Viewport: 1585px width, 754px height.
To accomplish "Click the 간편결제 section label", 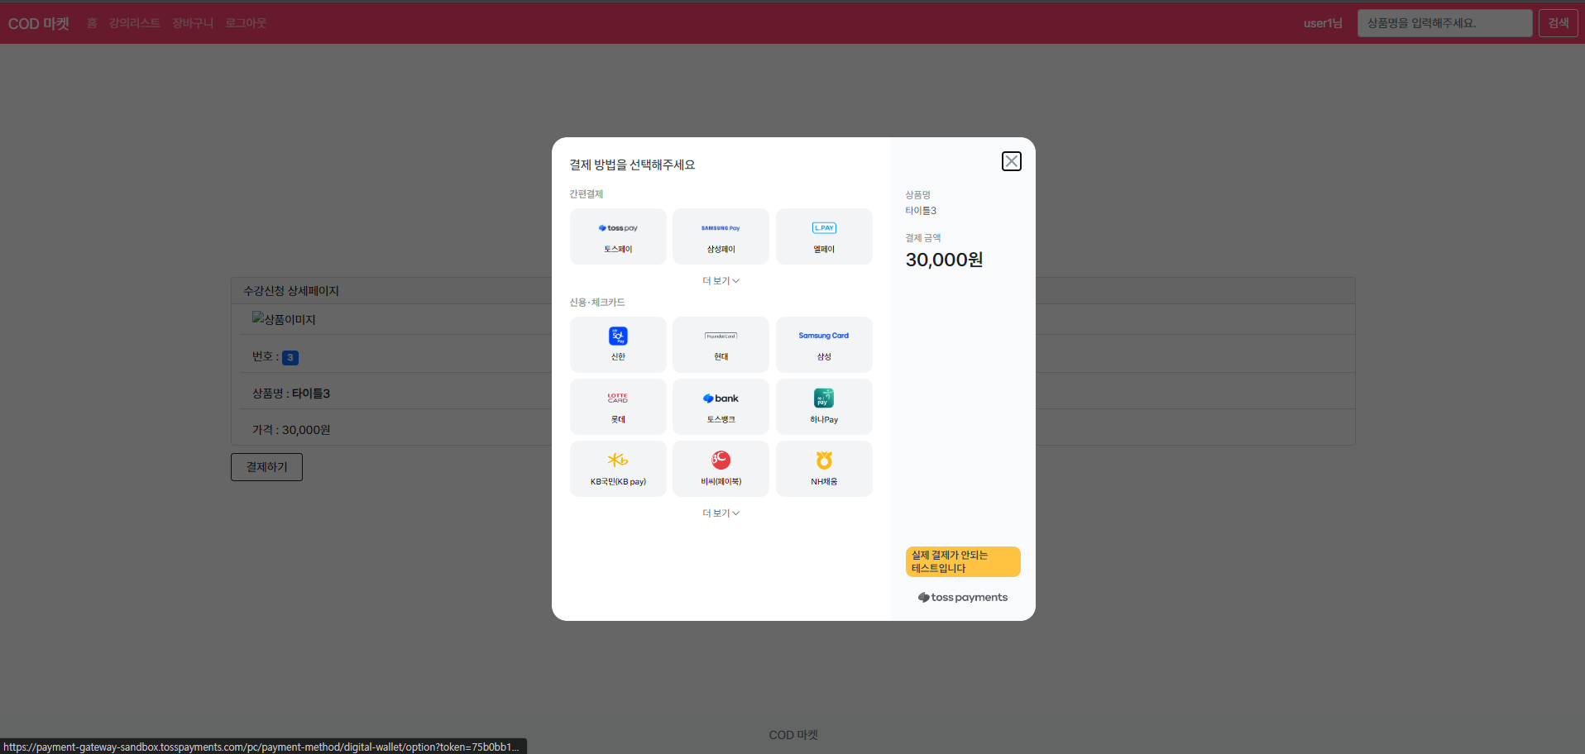I will click(586, 194).
